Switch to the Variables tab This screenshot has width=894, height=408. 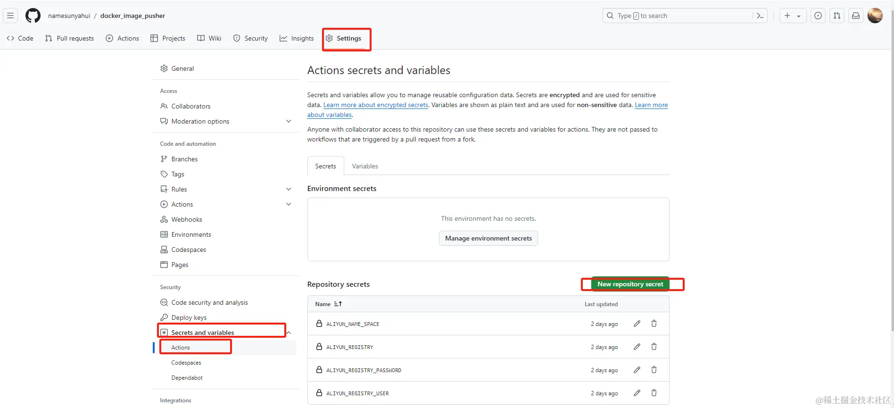point(364,166)
